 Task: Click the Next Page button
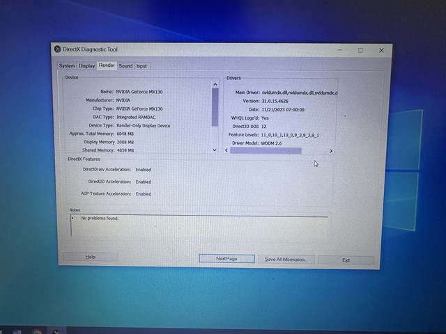(226, 258)
